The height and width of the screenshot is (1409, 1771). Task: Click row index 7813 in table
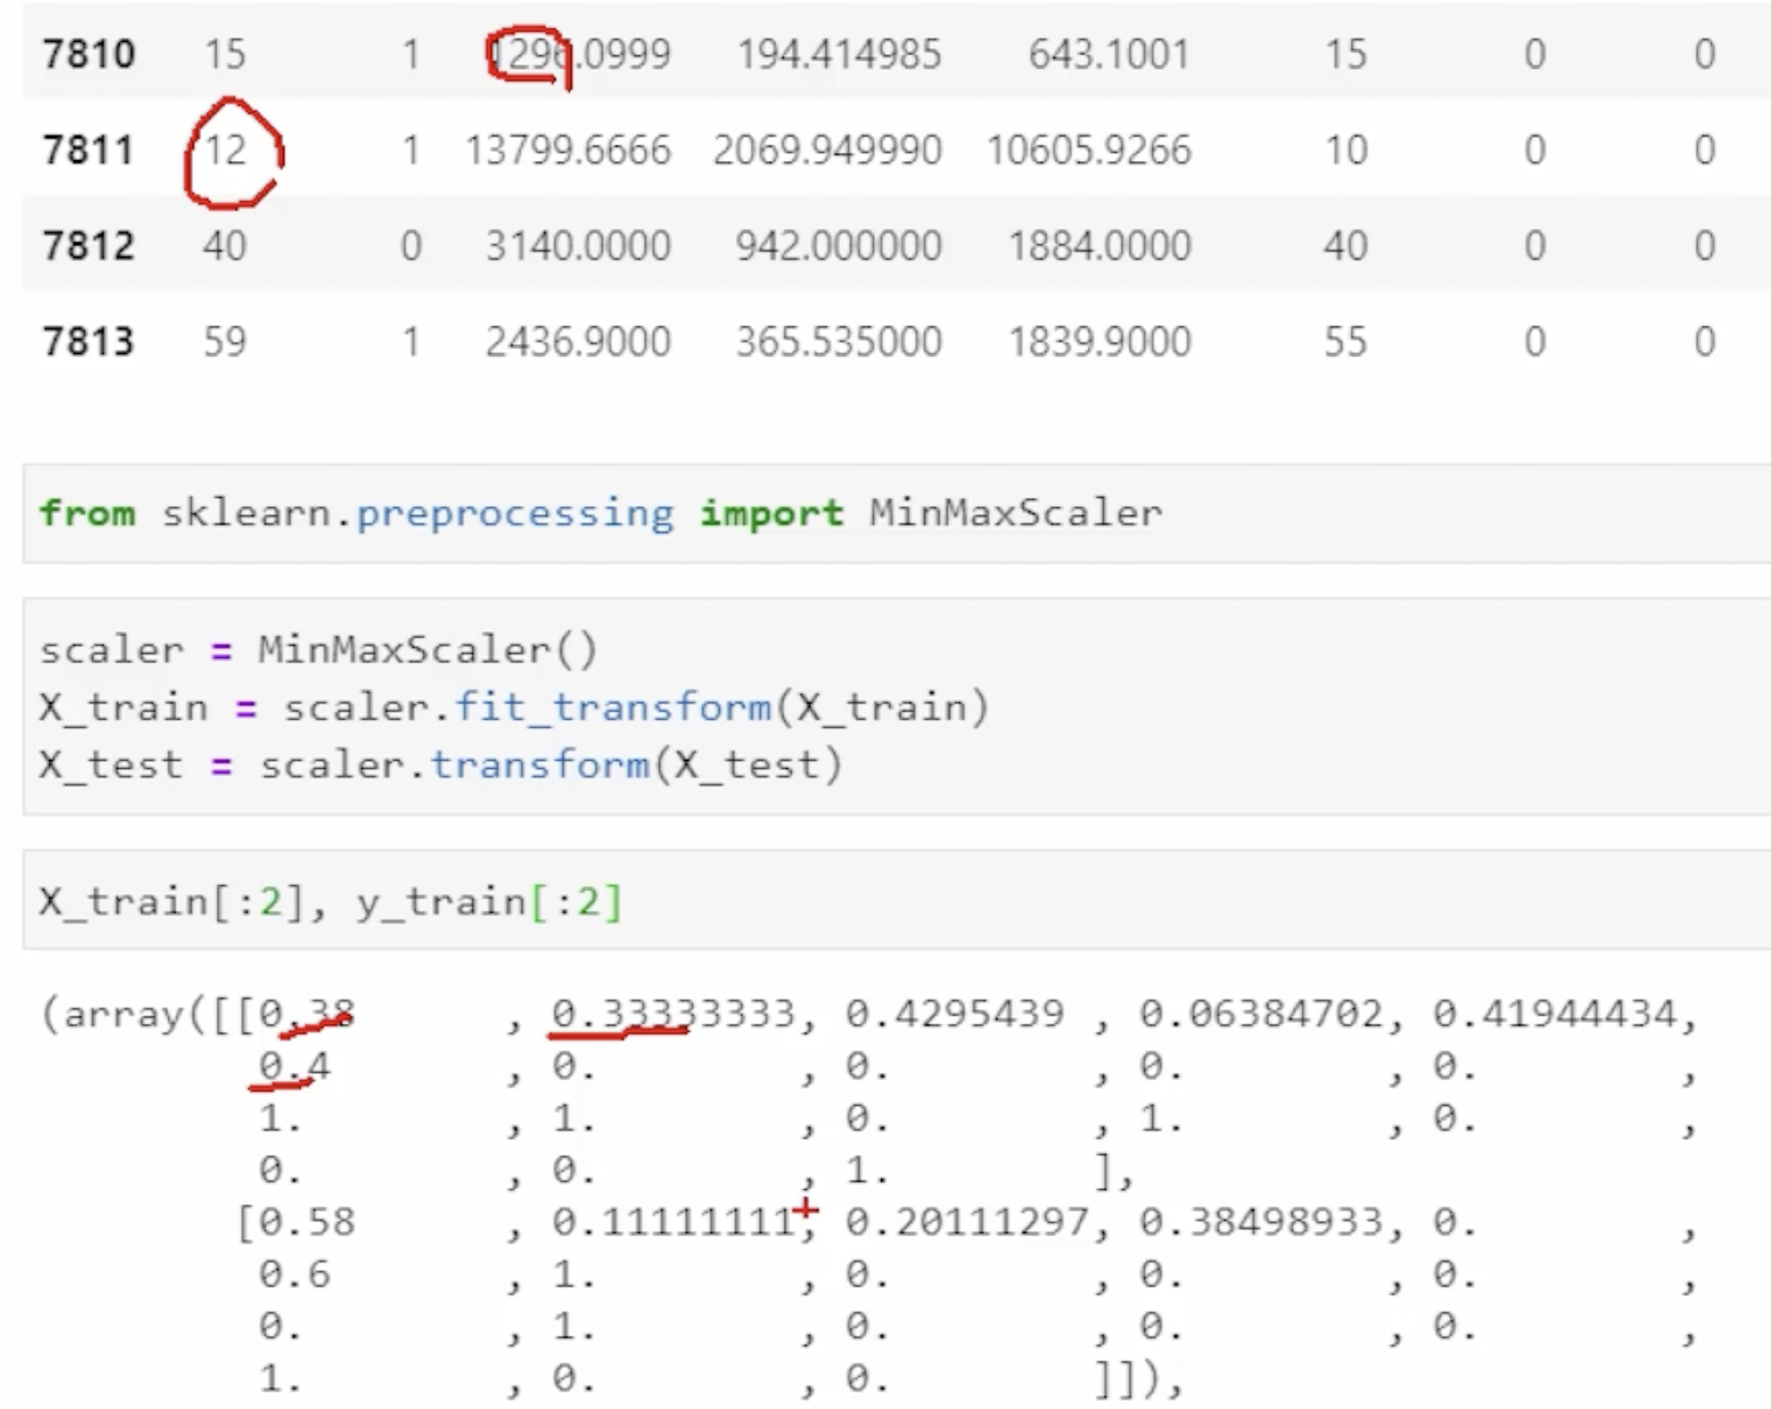pyautogui.click(x=89, y=342)
